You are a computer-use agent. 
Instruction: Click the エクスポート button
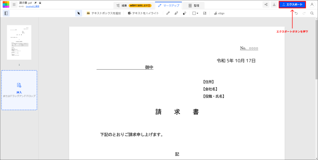292,4
